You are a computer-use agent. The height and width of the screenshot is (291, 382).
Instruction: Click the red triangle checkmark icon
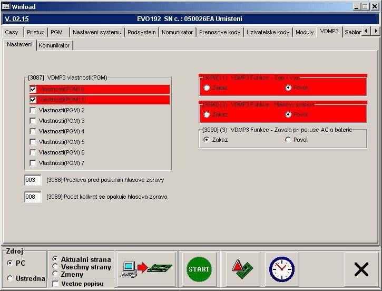242,269
